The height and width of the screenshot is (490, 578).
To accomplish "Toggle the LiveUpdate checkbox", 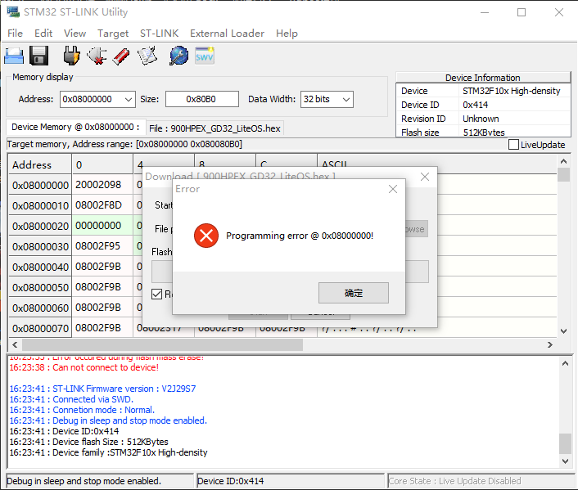I will [513, 145].
